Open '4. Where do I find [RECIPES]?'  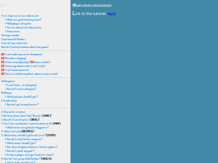pos(18,131)
